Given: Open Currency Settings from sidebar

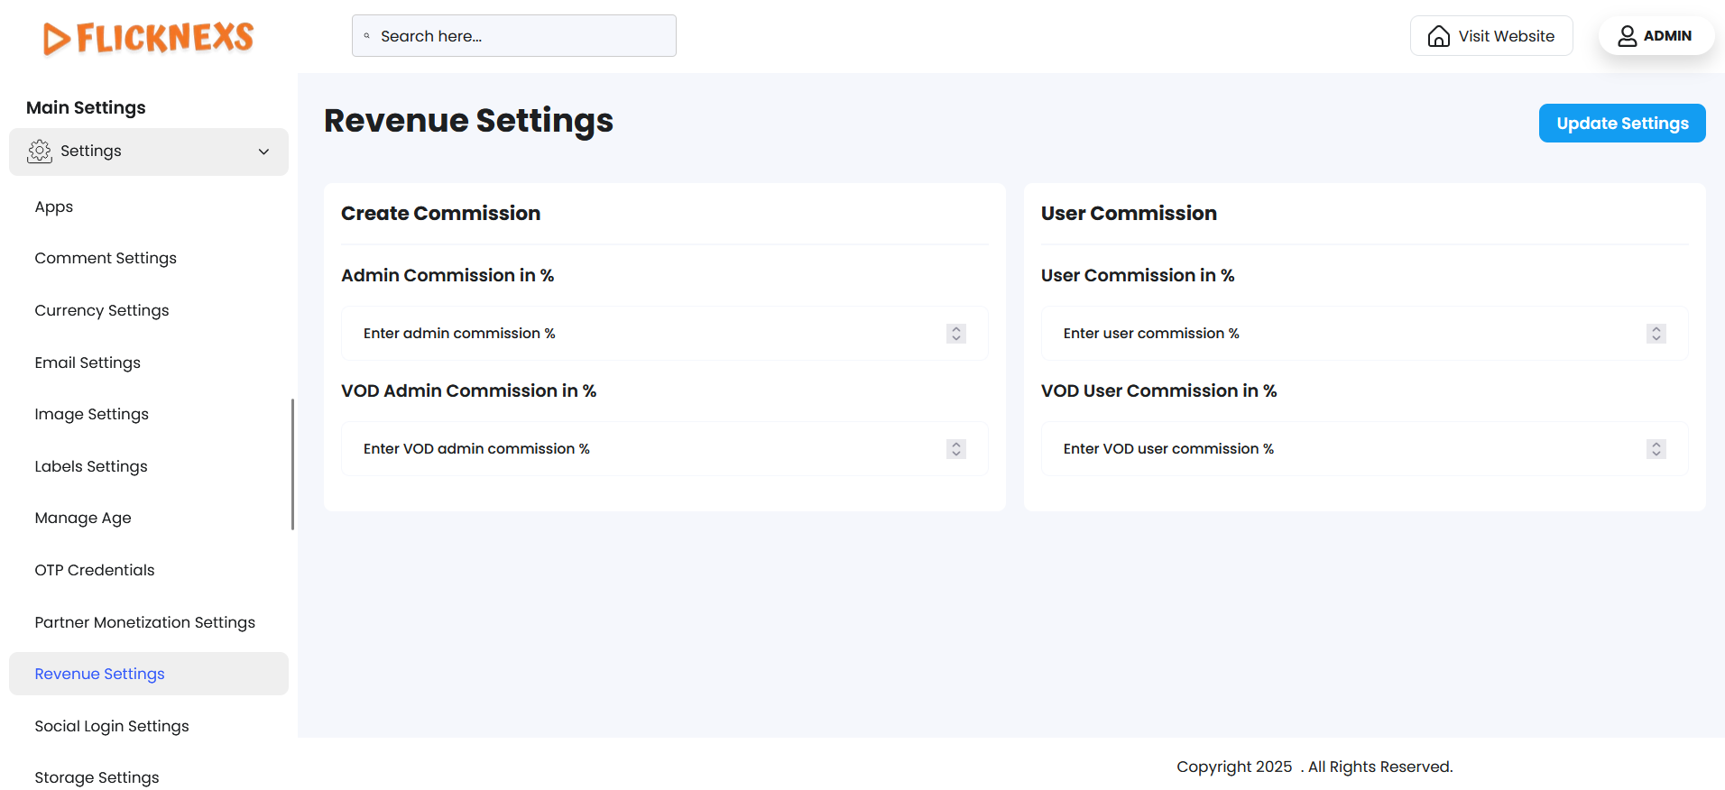Looking at the screenshot, I should pyautogui.click(x=102, y=310).
